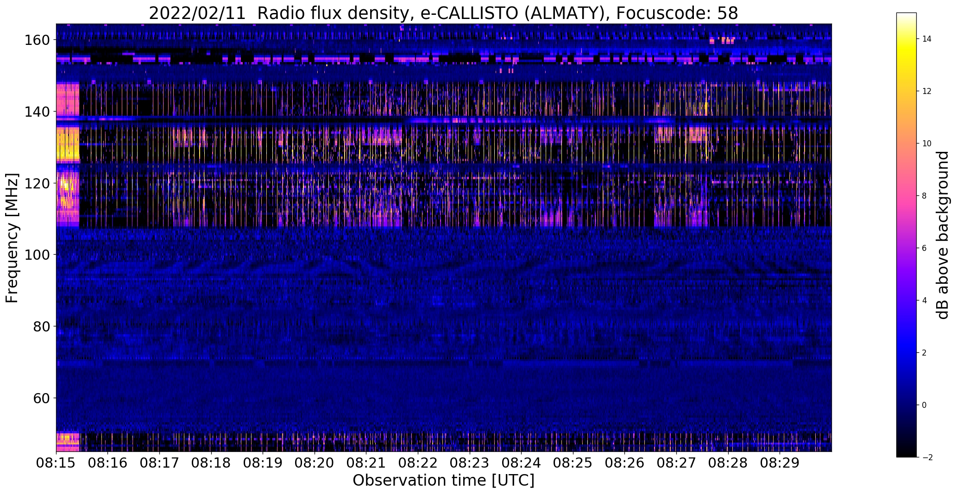Click the 08:16 time tick label
This screenshot has height=494, width=957.
108,463
